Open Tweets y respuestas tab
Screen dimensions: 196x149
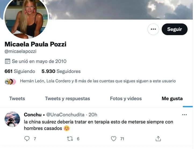click(67, 99)
